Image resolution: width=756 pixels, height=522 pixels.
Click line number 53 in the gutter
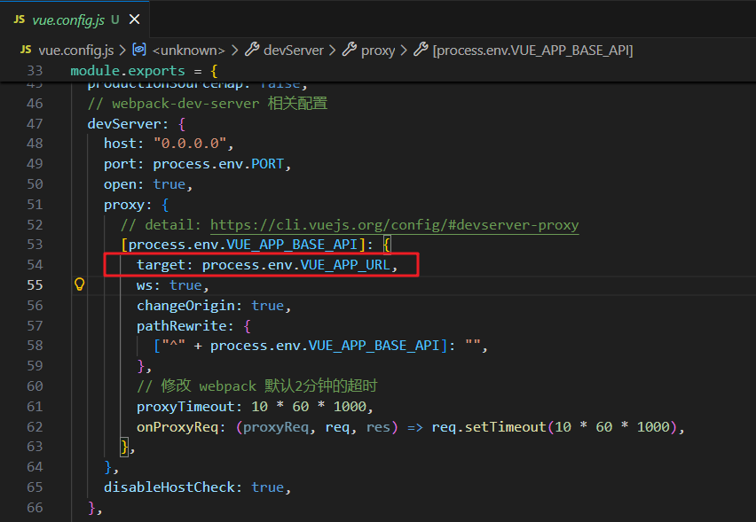coord(35,245)
